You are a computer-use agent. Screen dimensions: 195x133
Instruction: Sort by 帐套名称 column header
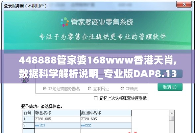pyautogui.click(x=57, y=113)
